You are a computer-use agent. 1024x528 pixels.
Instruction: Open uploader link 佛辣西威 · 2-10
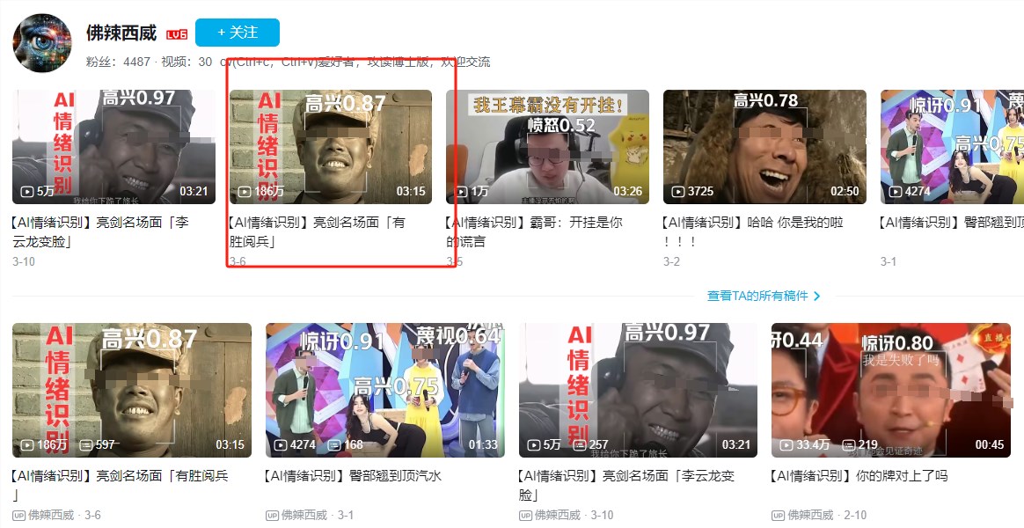coord(827,516)
